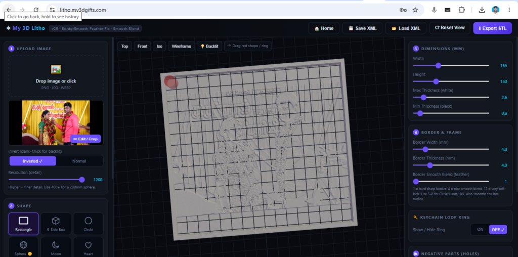Select the Sphere shape
The width and height of the screenshot is (518, 257).
23,247
